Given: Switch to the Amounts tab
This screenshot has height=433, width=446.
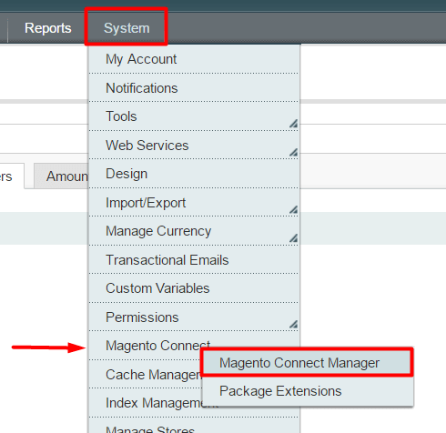Looking at the screenshot, I should [x=62, y=176].
